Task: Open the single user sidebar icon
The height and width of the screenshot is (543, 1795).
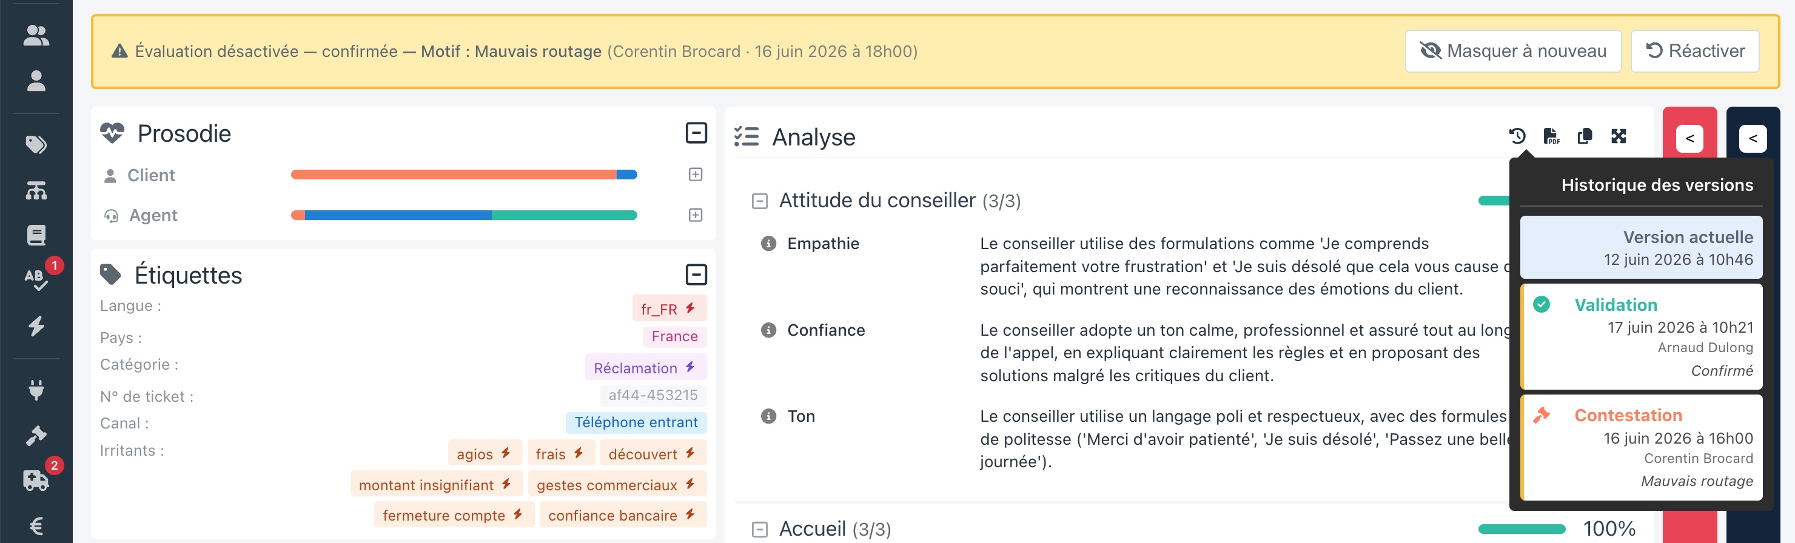Action: click(x=36, y=81)
